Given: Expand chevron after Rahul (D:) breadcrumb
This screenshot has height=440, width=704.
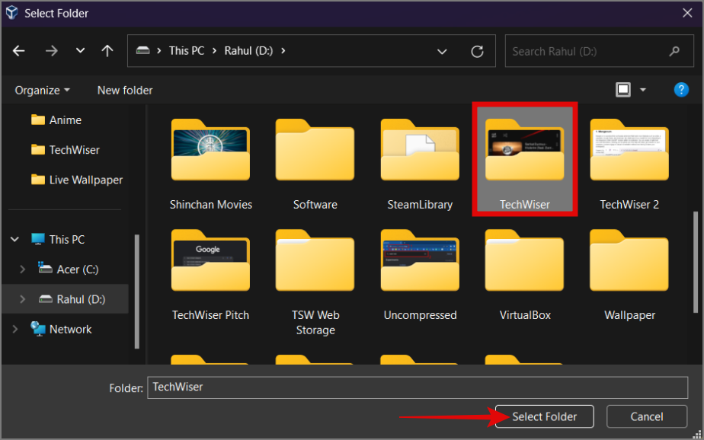Looking at the screenshot, I should (x=283, y=51).
